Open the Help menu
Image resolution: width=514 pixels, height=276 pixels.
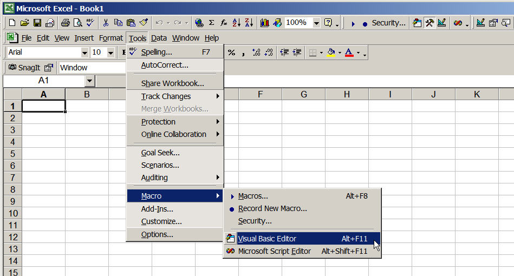coord(211,38)
